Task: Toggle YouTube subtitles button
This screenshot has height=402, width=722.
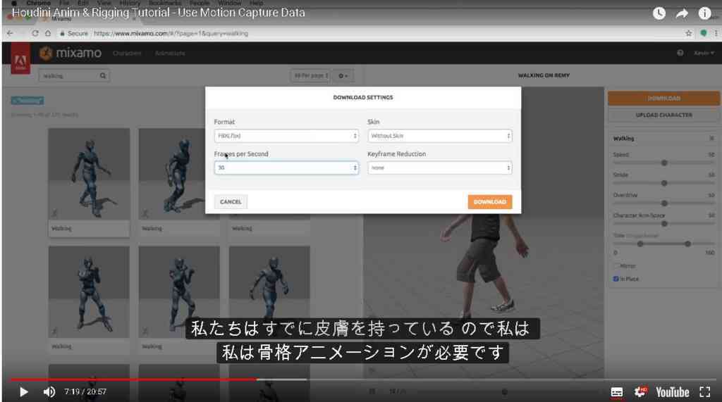Action: point(616,392)
